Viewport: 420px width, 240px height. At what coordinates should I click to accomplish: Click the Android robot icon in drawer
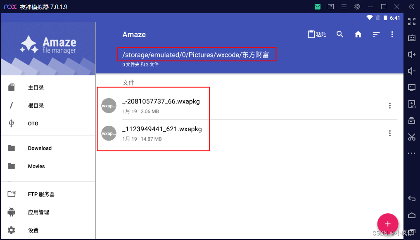tap(11, 212)
